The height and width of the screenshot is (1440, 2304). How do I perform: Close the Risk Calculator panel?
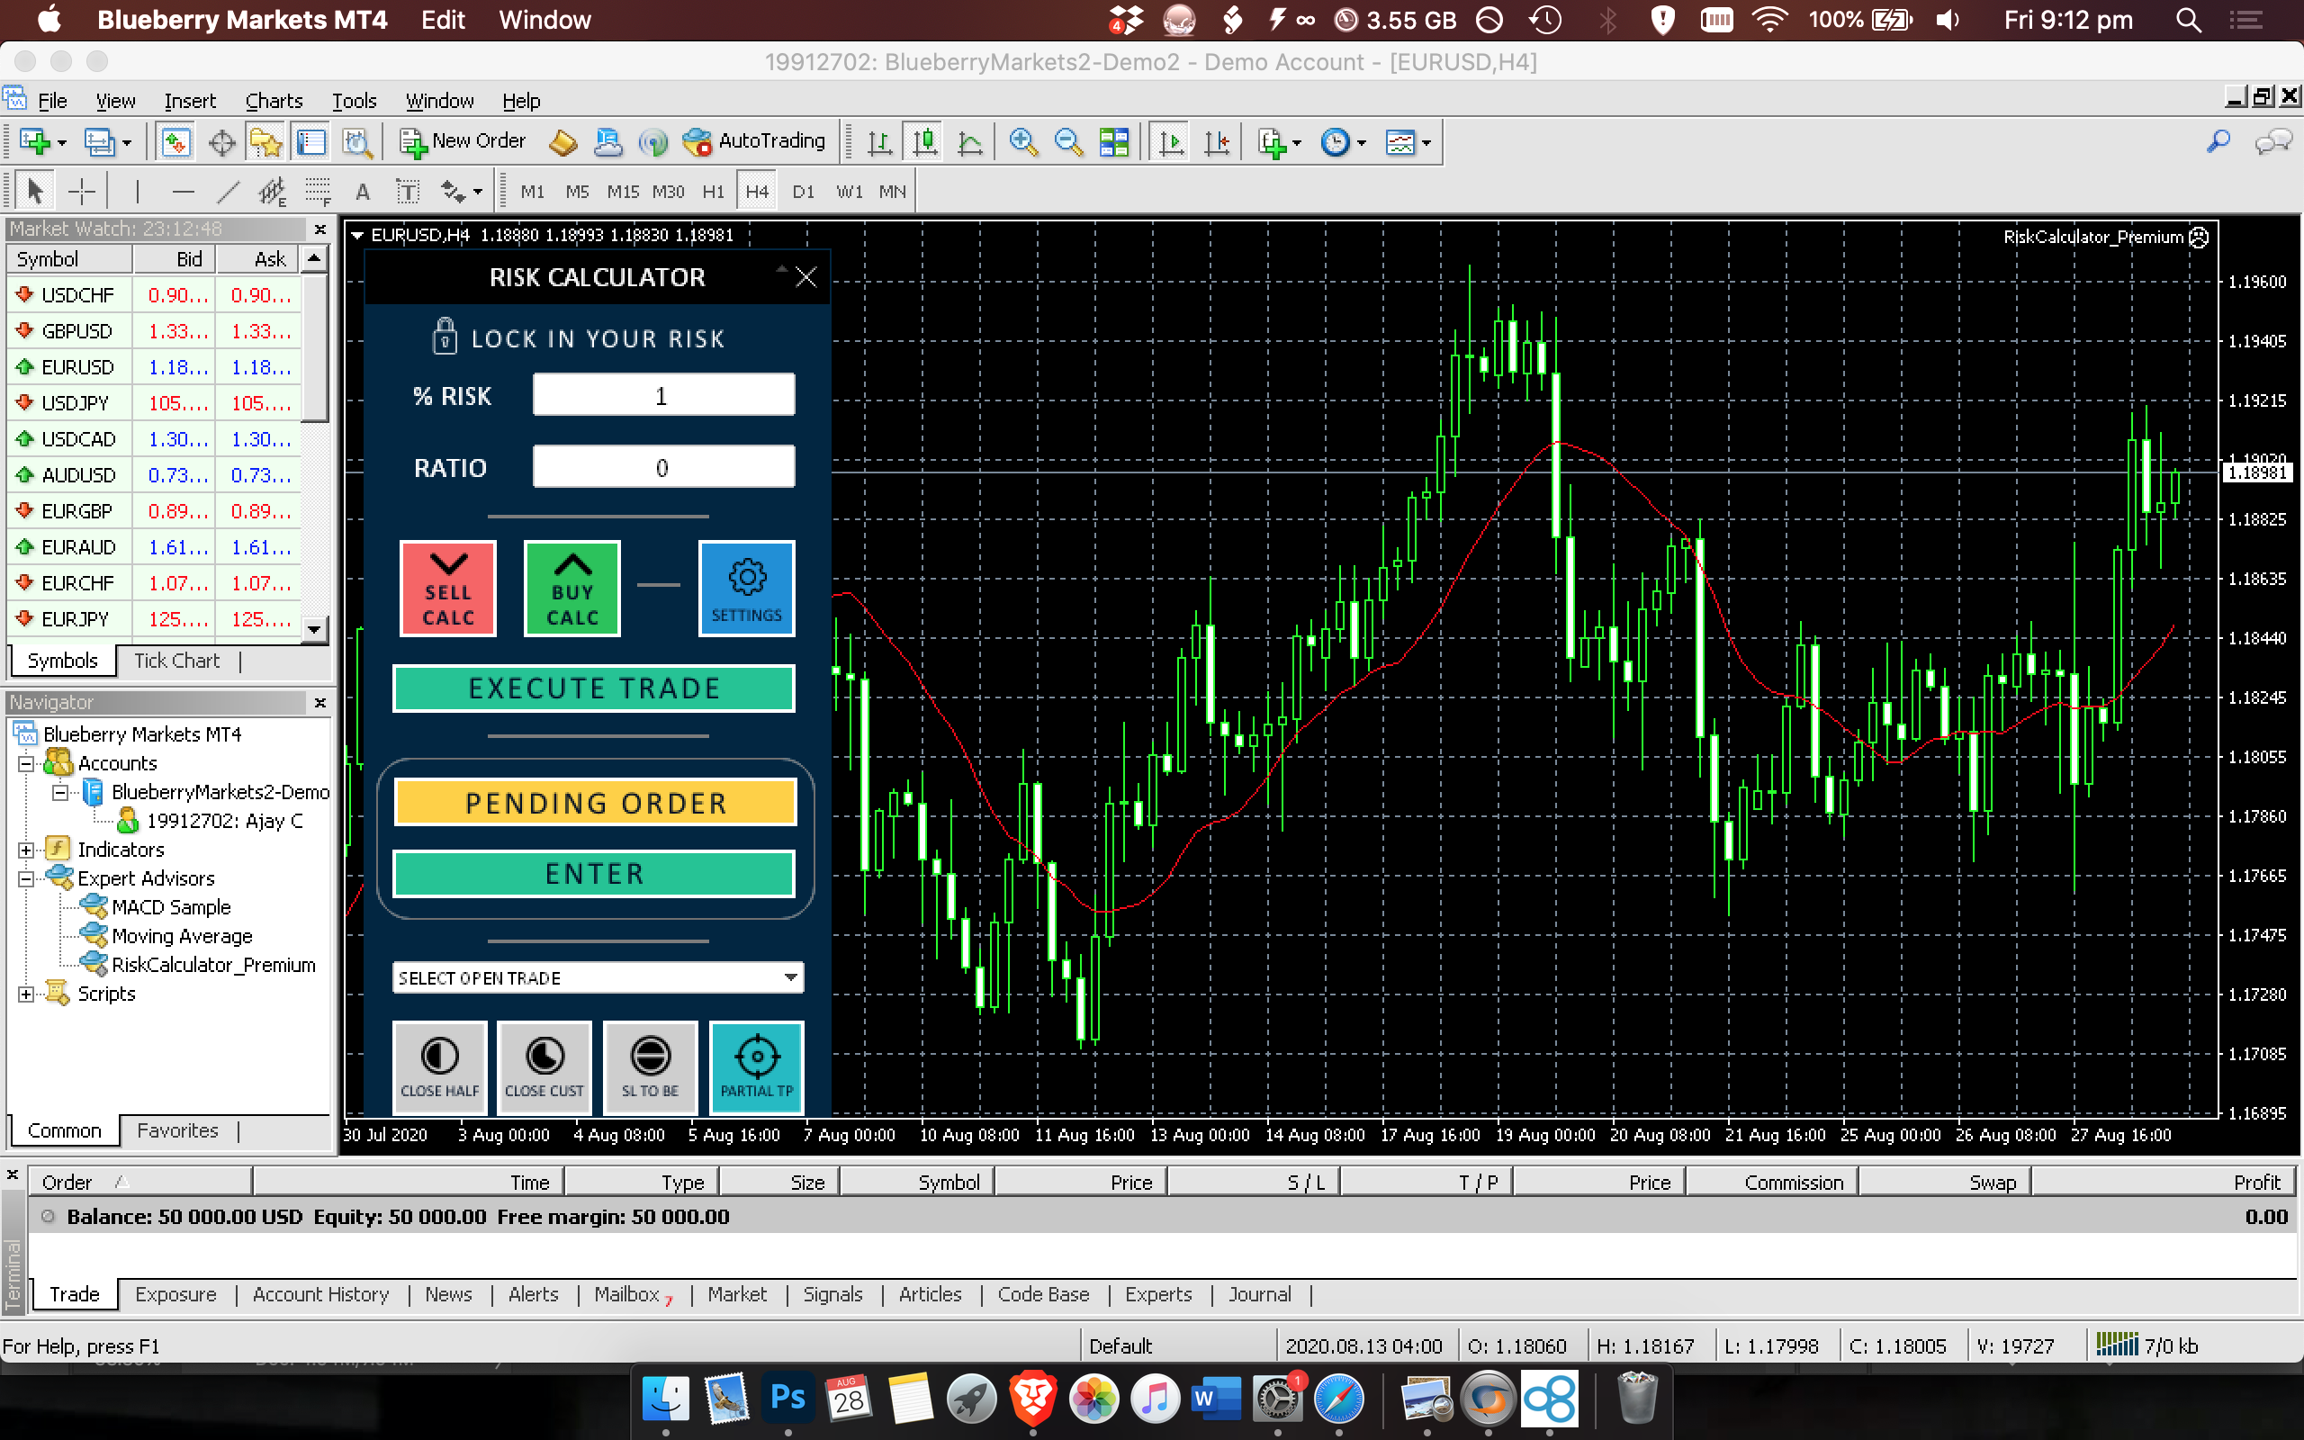[806, 277]
